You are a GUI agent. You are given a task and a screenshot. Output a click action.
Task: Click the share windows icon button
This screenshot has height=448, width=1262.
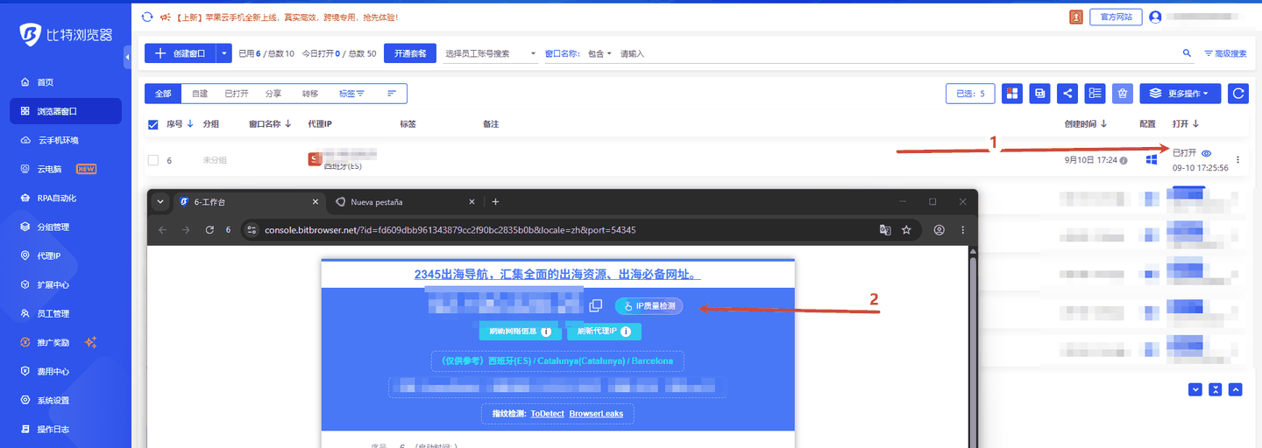point(1067,94)
